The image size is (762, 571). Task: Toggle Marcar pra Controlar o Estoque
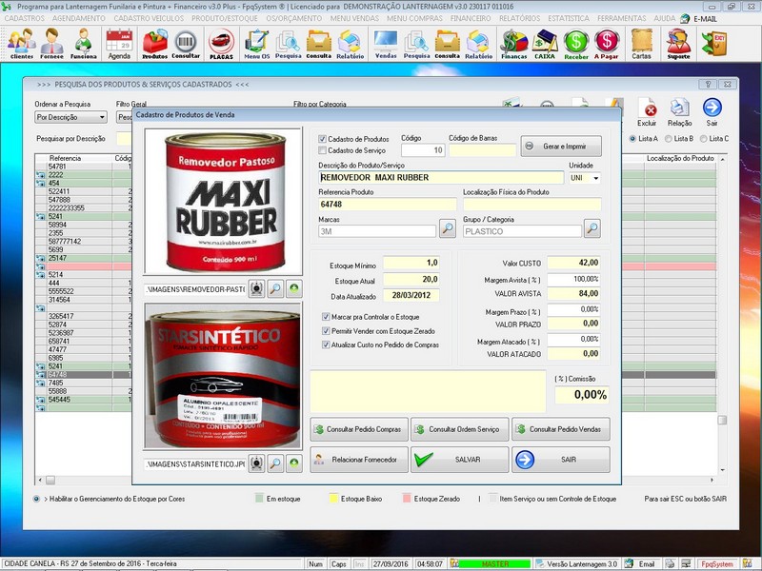(x=326, y=317)
